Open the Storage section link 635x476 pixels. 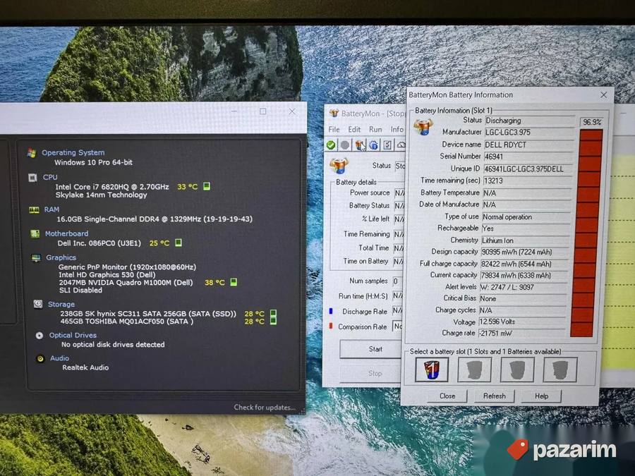click(x=61, y=304)
